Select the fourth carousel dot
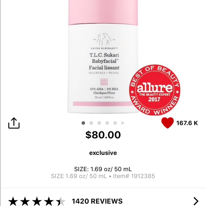 107,123
